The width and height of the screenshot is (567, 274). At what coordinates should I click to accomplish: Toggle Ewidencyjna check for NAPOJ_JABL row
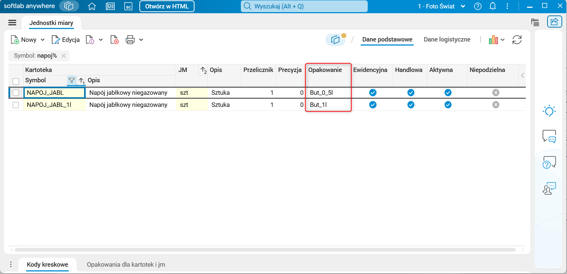373,93
